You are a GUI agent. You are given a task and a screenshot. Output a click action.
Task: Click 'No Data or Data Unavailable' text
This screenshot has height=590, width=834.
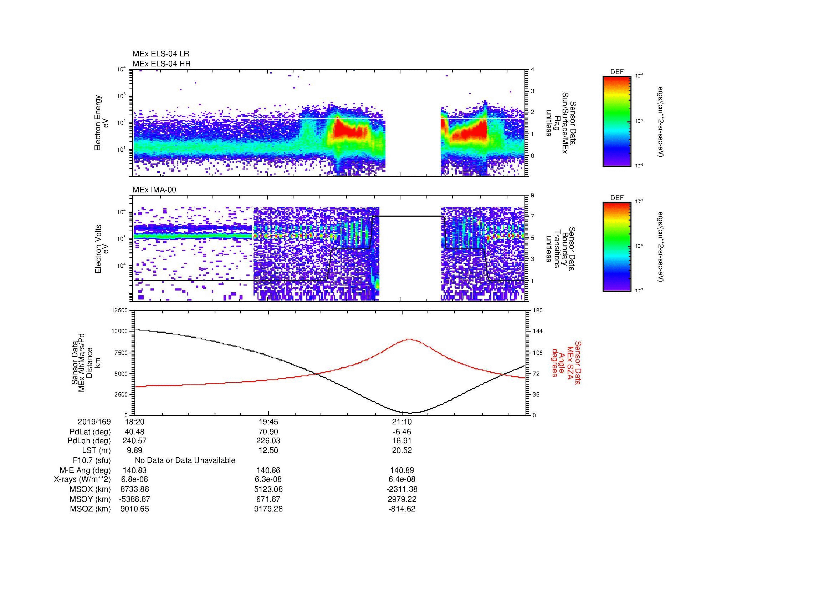click(x=185, y=460)
